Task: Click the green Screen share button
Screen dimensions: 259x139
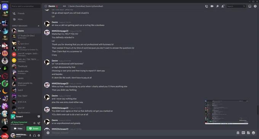Action: click(x=34, y=128)
